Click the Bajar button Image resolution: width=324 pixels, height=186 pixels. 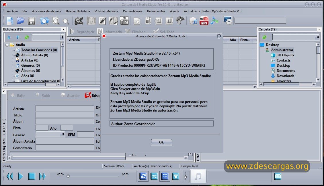coord(18,95)
